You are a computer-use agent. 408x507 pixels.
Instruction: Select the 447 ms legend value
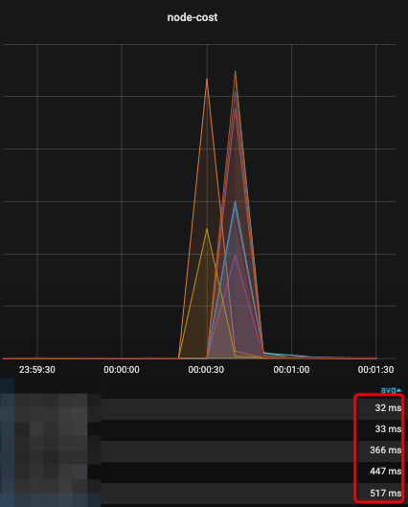click(x=385, y=472)
